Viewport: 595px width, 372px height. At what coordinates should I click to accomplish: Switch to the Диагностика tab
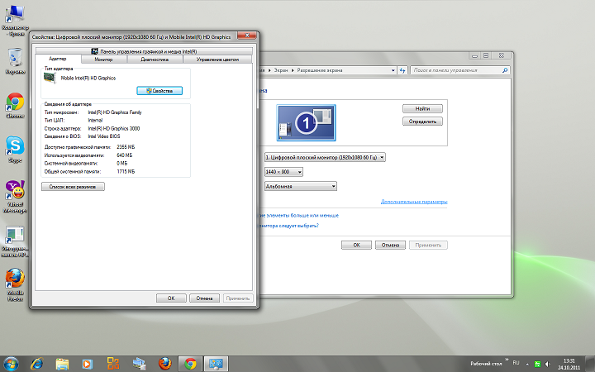[155, 60]
